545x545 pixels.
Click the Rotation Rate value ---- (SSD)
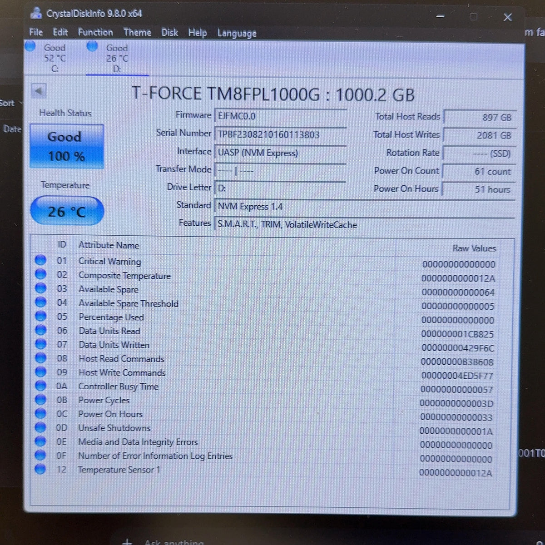[480, 154]
